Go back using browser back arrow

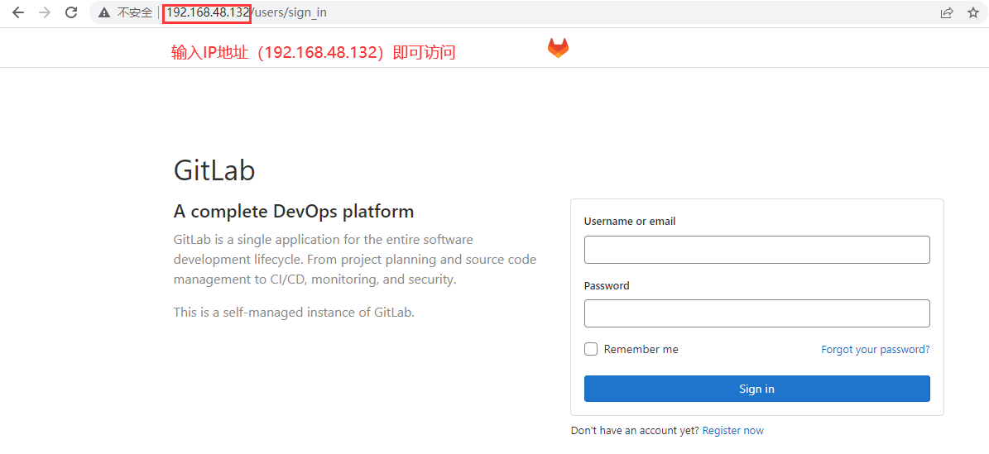[17, 12]
